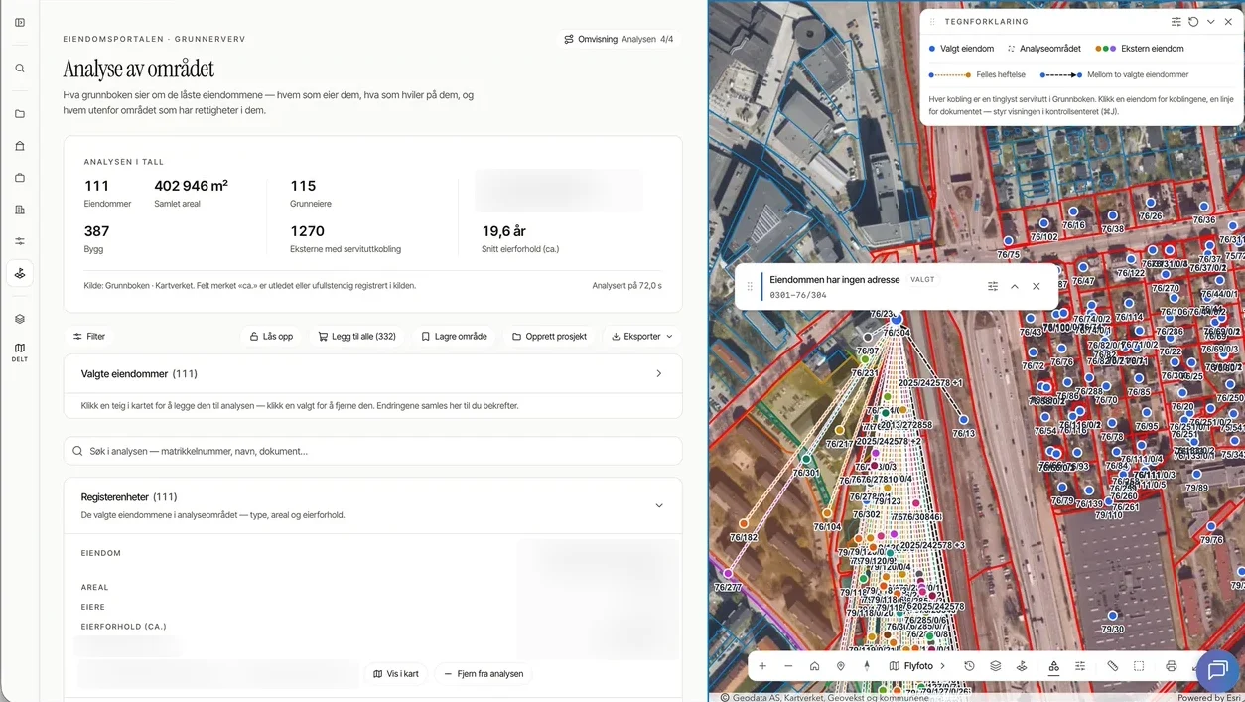Collapse the Registerenheter (111) section
Viewport: 1245px width, 702px height.
point(659,505)
